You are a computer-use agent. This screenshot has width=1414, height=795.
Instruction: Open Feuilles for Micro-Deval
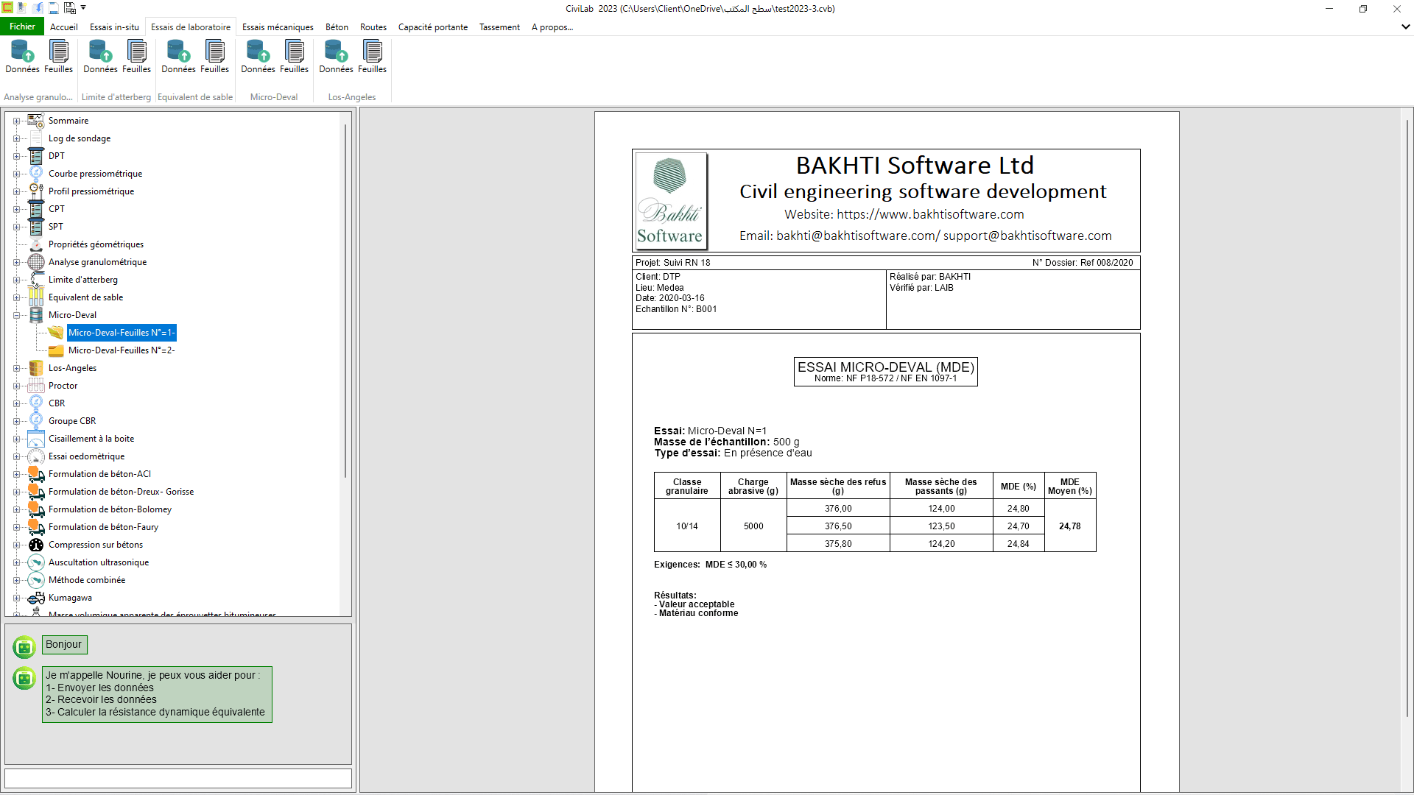pos(294,57)
